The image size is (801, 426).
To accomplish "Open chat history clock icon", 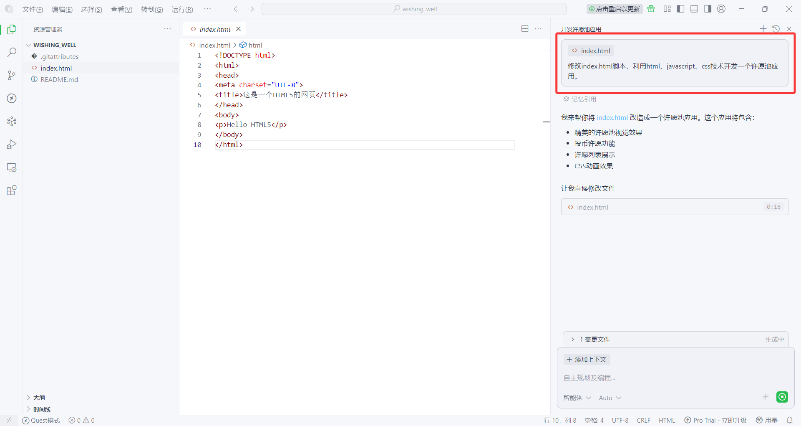I will [x=776, y=28].
